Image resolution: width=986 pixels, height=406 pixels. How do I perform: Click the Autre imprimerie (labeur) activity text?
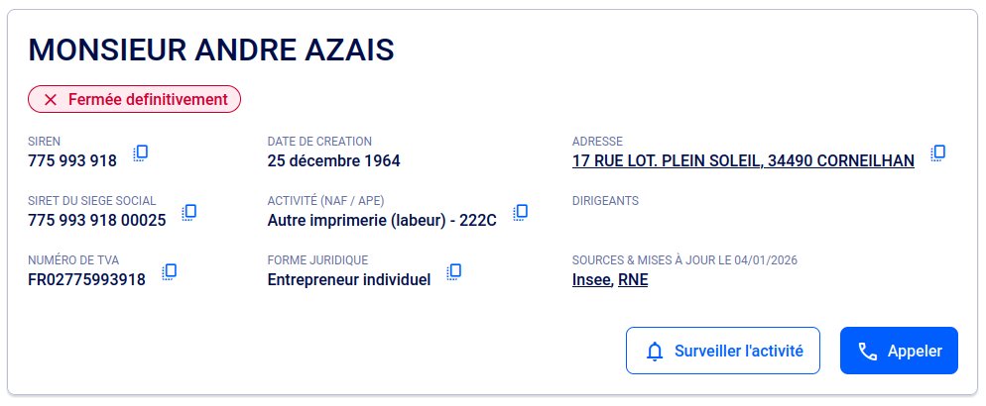[x=382, y=221]
